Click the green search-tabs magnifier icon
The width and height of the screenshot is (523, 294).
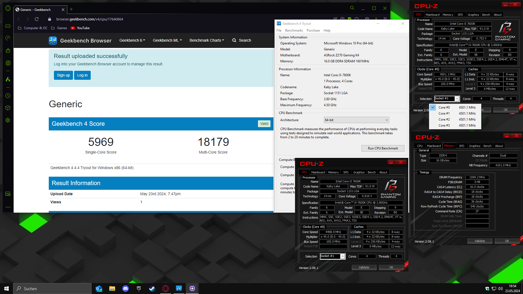pos(352,8)
